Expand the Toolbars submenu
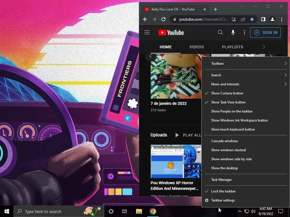The height and width of the screenshot is (217, 290). click(x=245, y=64)
